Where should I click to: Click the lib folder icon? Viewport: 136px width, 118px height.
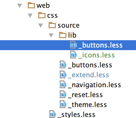(x=63, y=35)
